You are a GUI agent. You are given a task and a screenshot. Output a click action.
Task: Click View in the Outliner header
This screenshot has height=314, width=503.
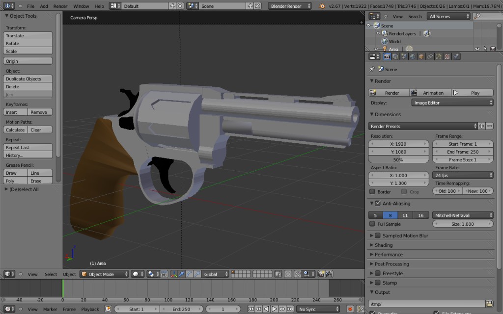397,16
